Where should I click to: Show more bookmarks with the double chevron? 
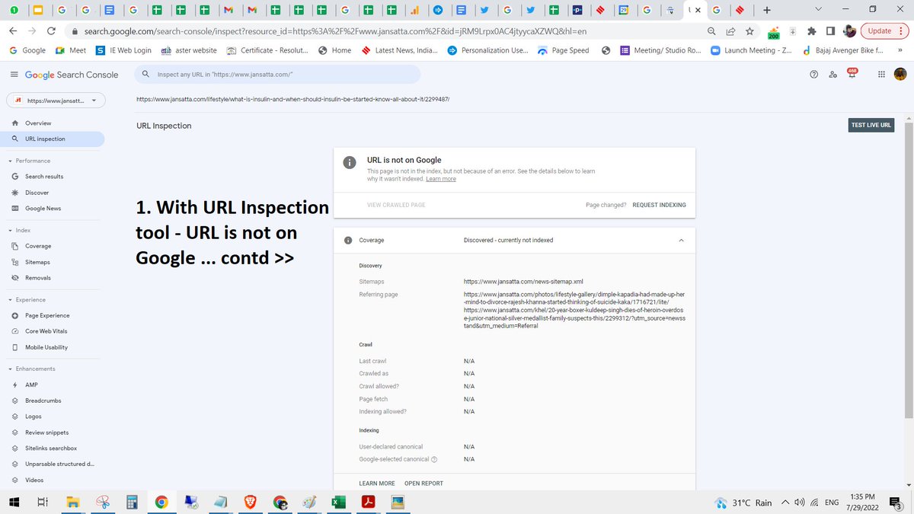[900, 50]
